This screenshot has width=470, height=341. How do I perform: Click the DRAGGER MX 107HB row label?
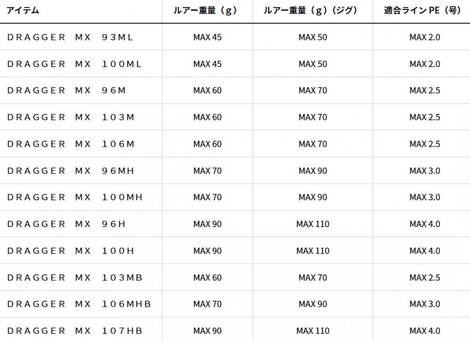pos(75,331)
